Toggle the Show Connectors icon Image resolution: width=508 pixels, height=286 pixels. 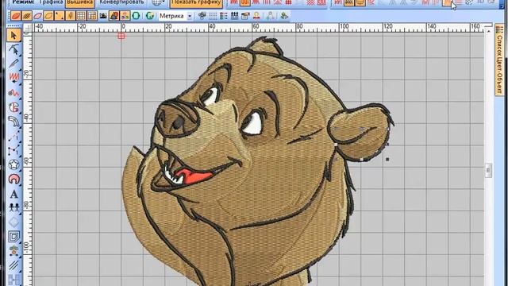[60, 16]
